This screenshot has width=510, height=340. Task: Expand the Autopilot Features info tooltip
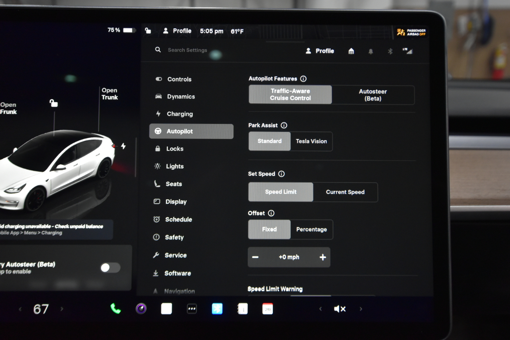click(304, 79)
